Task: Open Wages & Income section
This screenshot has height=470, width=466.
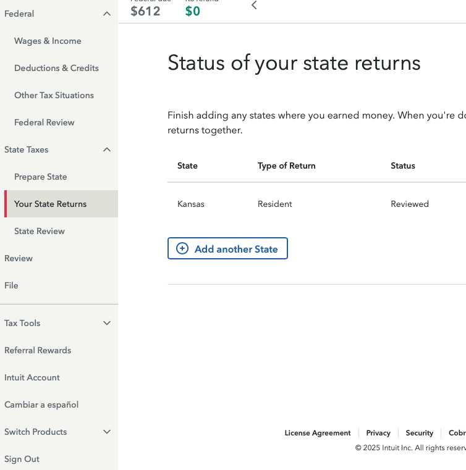Action: click(x=48, y=41)
